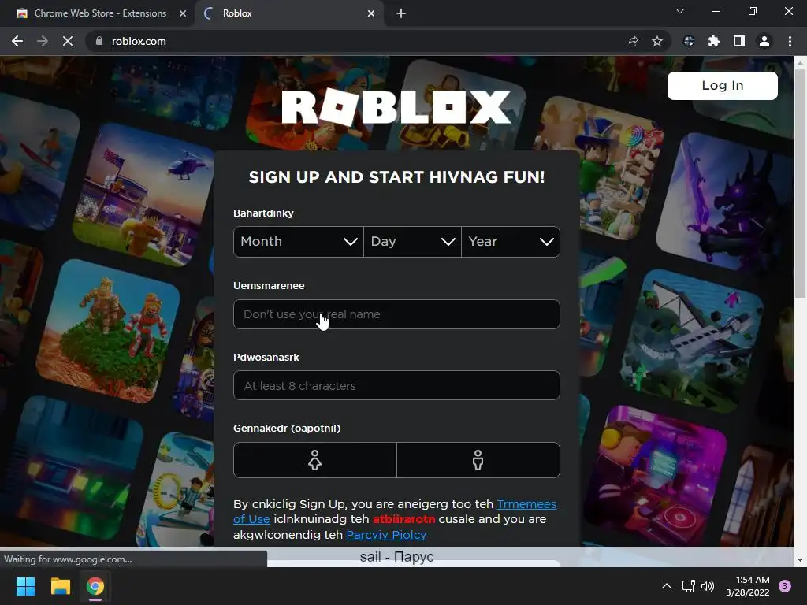Stop loading the page

point(68,41)
